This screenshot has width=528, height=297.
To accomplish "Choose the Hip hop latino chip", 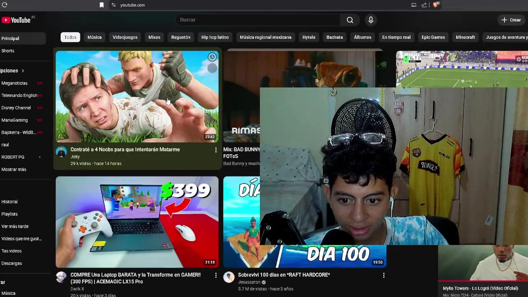I will pyautogui.click(x=215, y=37).
